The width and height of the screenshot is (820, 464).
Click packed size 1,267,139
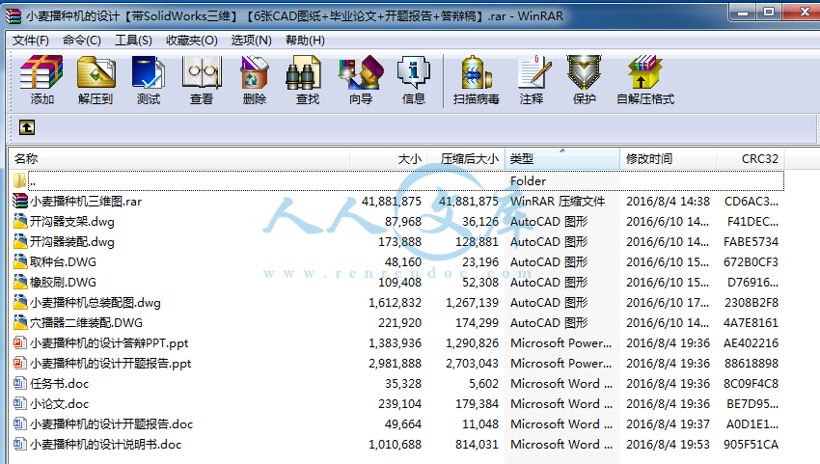[x=472, y=302]
